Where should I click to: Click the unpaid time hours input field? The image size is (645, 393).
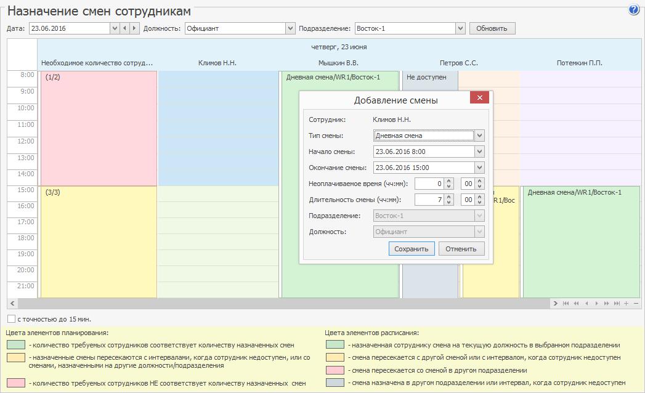429,184
